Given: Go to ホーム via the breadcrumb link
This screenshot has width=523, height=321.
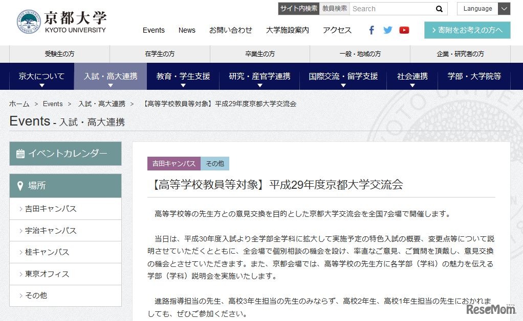Looking at the screenshot, I should coord(19,104).
